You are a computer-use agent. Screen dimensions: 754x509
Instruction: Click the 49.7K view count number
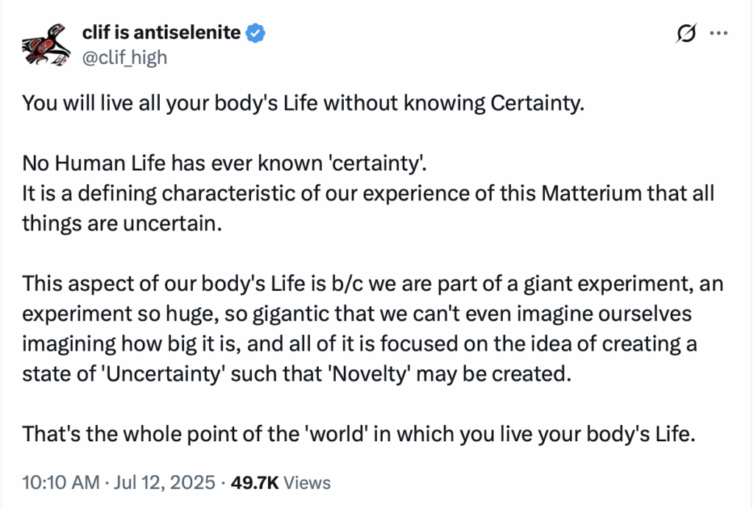[x=255, y=483]
